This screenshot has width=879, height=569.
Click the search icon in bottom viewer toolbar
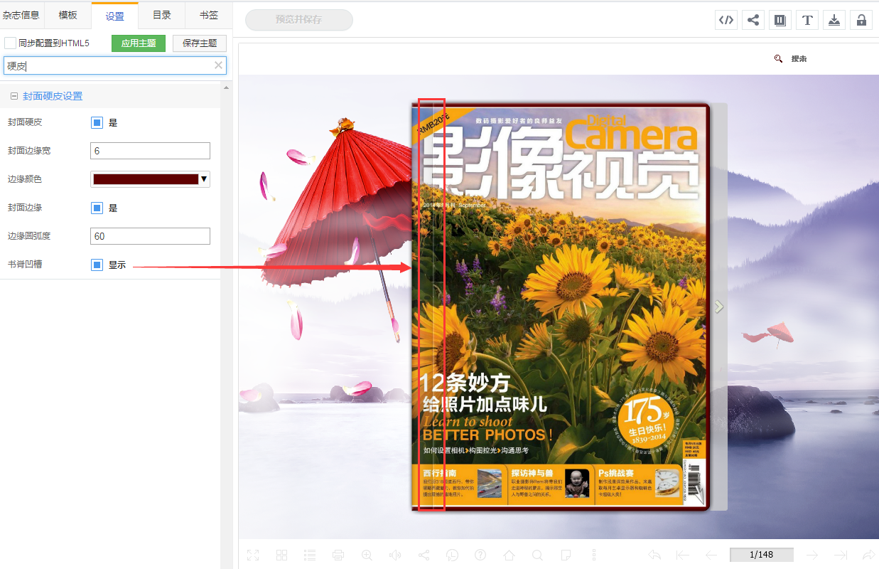pos(537,555)
